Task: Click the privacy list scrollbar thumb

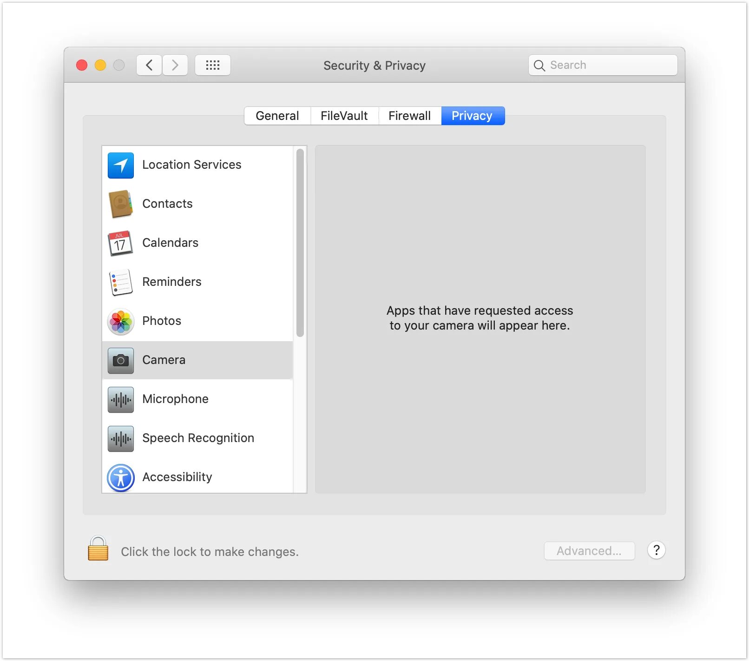Action: click(300, 243)
